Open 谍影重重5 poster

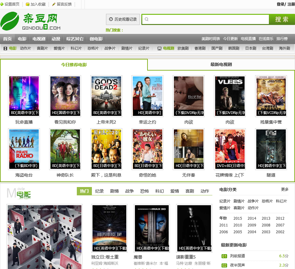tap(194, 228)
